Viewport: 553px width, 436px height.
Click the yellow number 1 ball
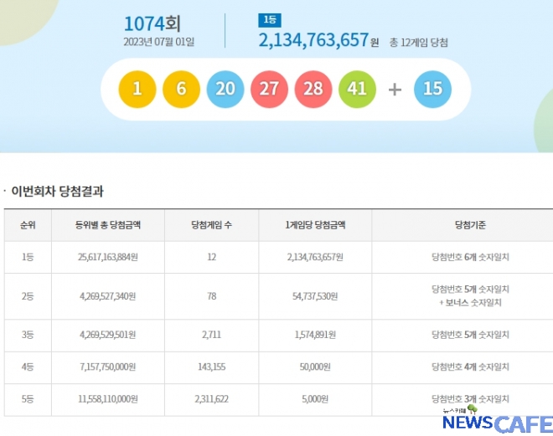click(137, 89)
